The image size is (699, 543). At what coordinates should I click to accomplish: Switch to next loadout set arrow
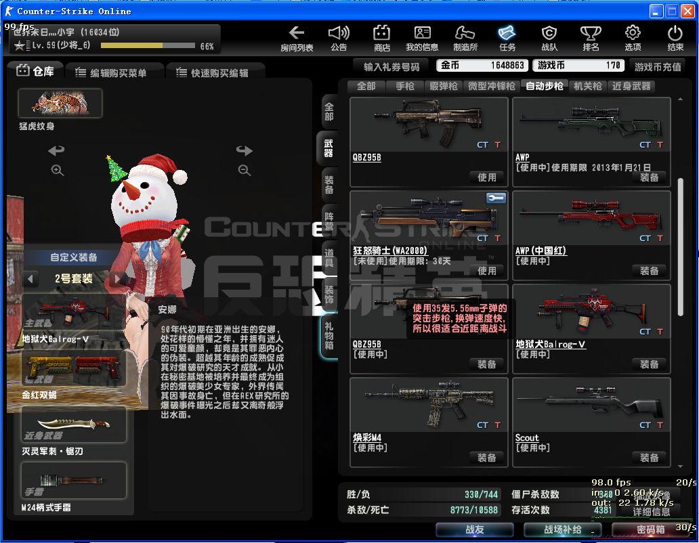[116, 279]
